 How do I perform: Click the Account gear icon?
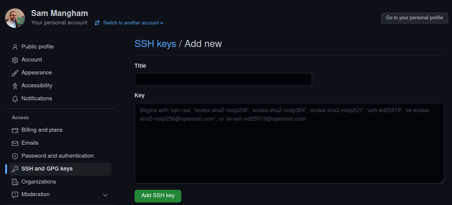(x=15, y=60)
